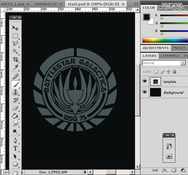Screen dimensions: 188x175
Task: Add a layer mask
Action: pos(174,170)
